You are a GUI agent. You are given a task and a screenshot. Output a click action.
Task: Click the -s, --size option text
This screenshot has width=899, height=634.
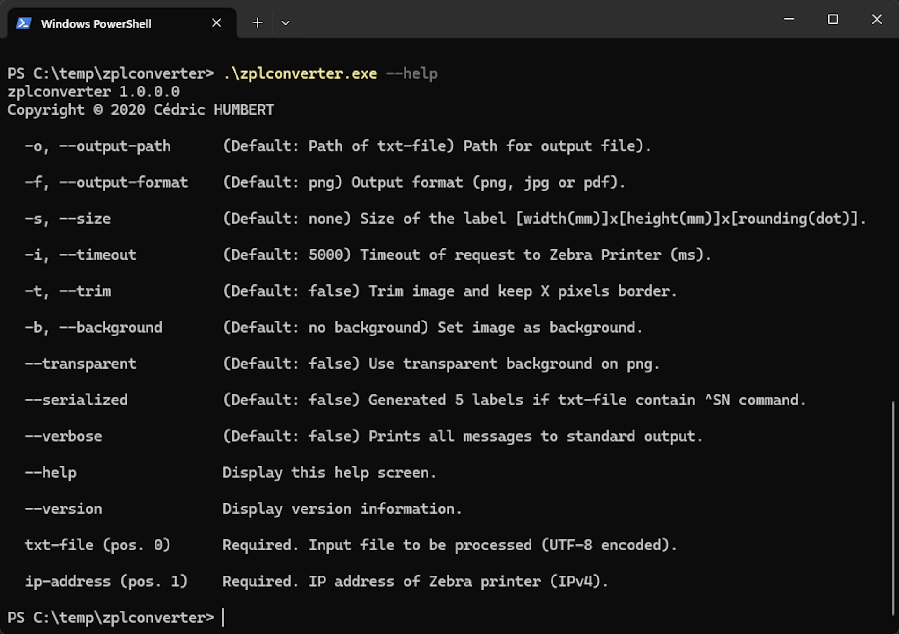pos(68,219)
